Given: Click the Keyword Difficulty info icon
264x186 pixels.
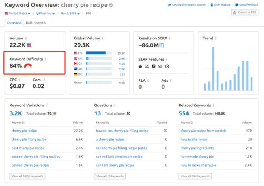Looking at the screenshot, I should pyautogui.click(x=46, y=59).
